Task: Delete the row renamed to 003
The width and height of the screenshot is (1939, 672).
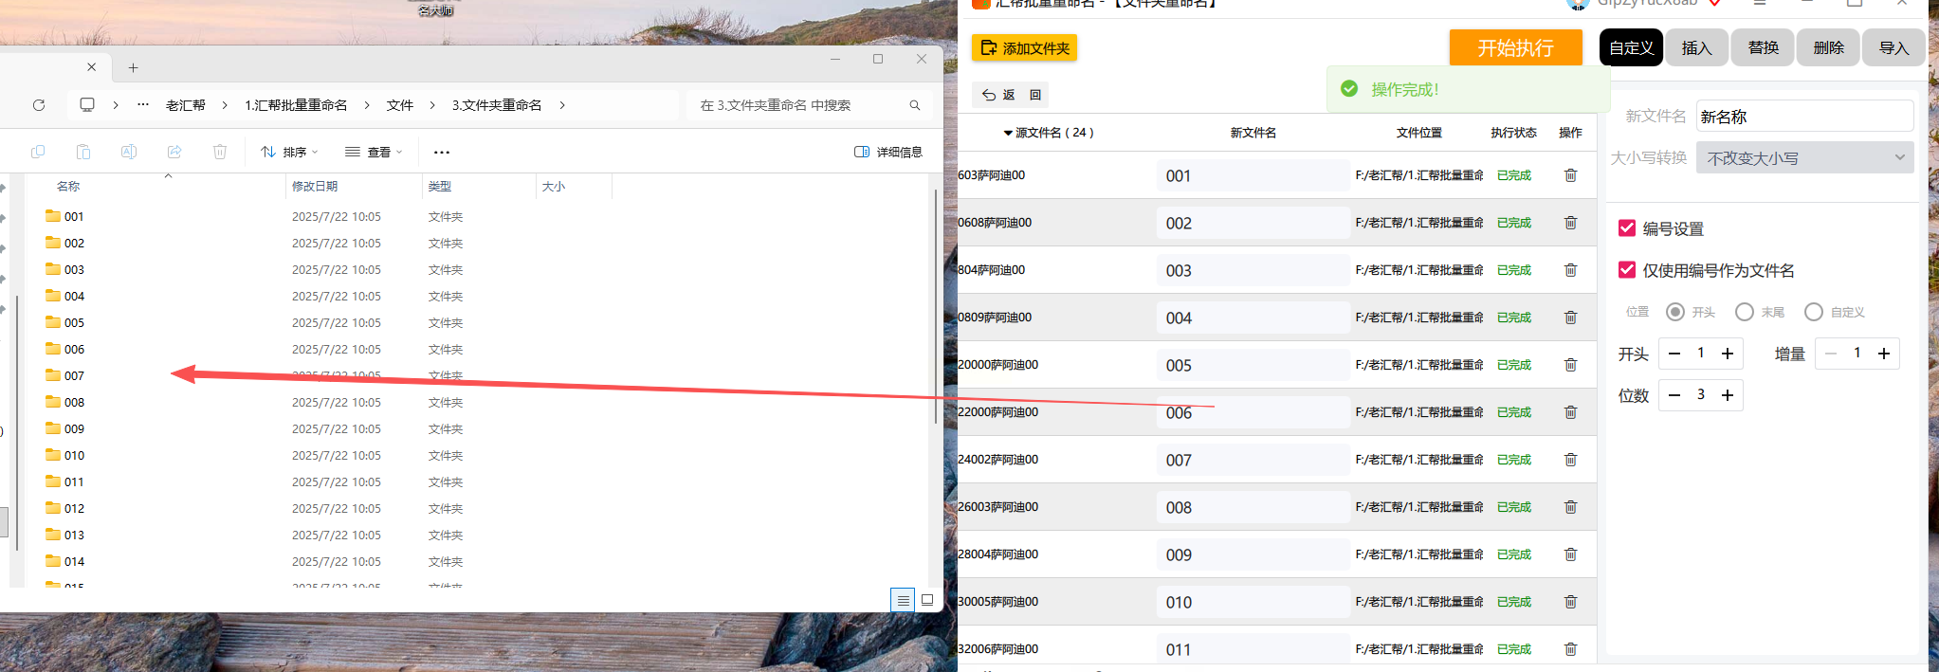Action: [1570, 270]
